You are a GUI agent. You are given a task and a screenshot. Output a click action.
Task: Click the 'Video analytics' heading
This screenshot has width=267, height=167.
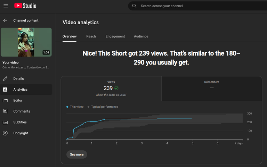[81, 22]
